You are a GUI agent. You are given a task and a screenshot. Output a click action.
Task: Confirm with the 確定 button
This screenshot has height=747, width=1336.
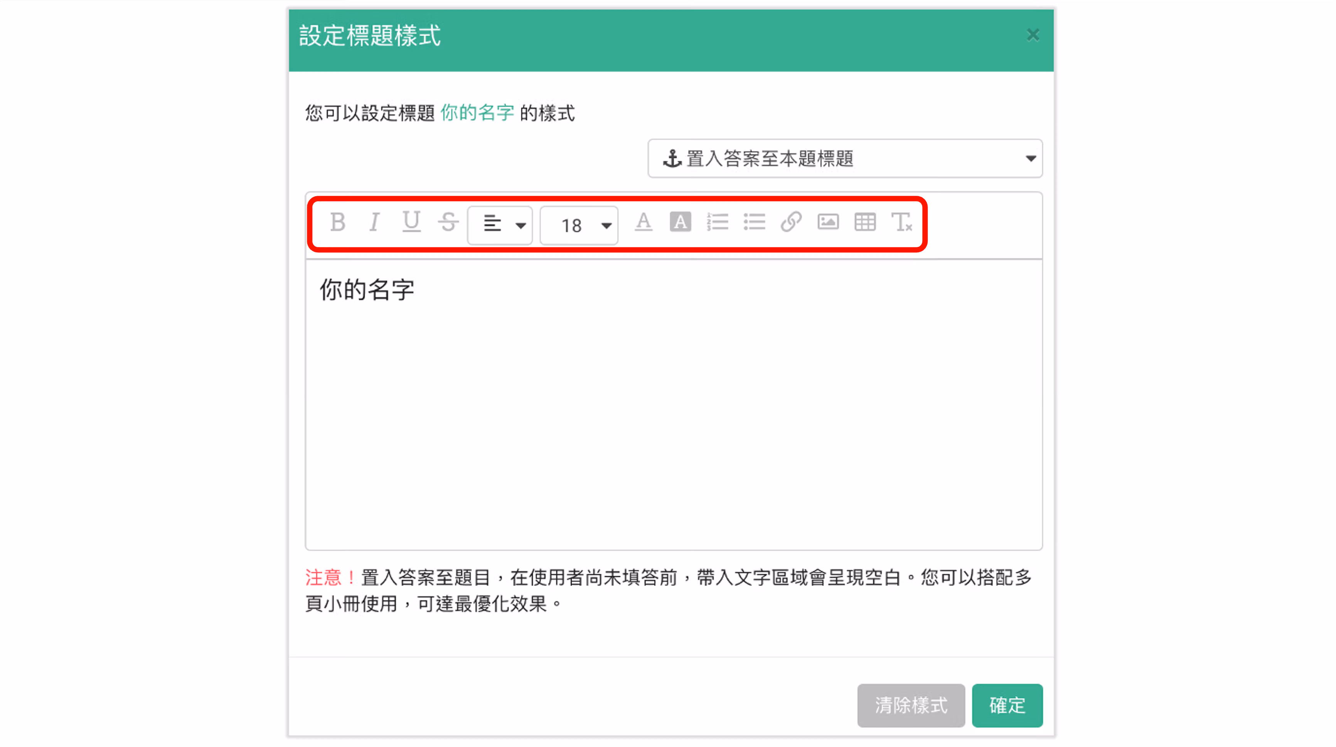pos(1007,705)
